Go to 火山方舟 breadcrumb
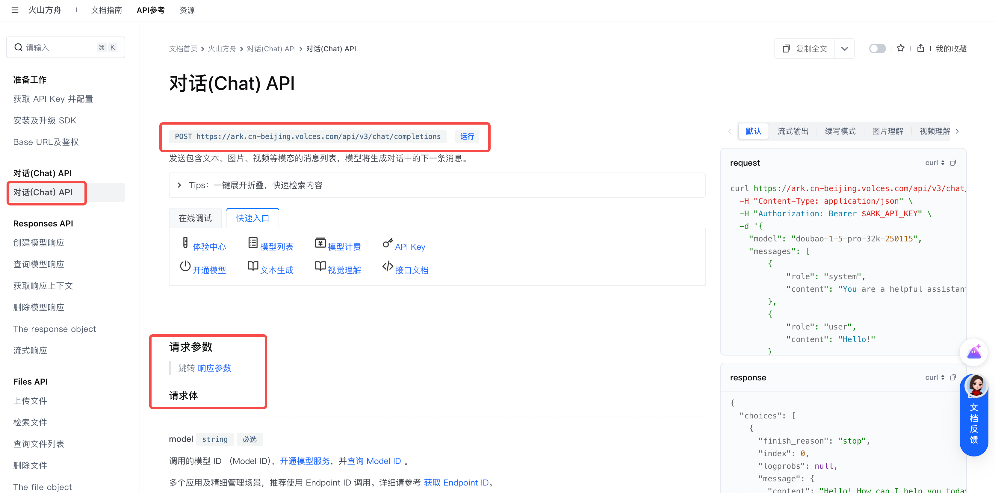Viewport: 995px width, 493px height. [222, 49]
